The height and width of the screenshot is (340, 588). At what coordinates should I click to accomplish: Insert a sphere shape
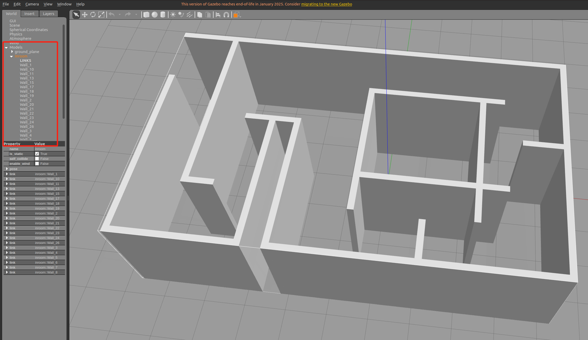point(155,15)
